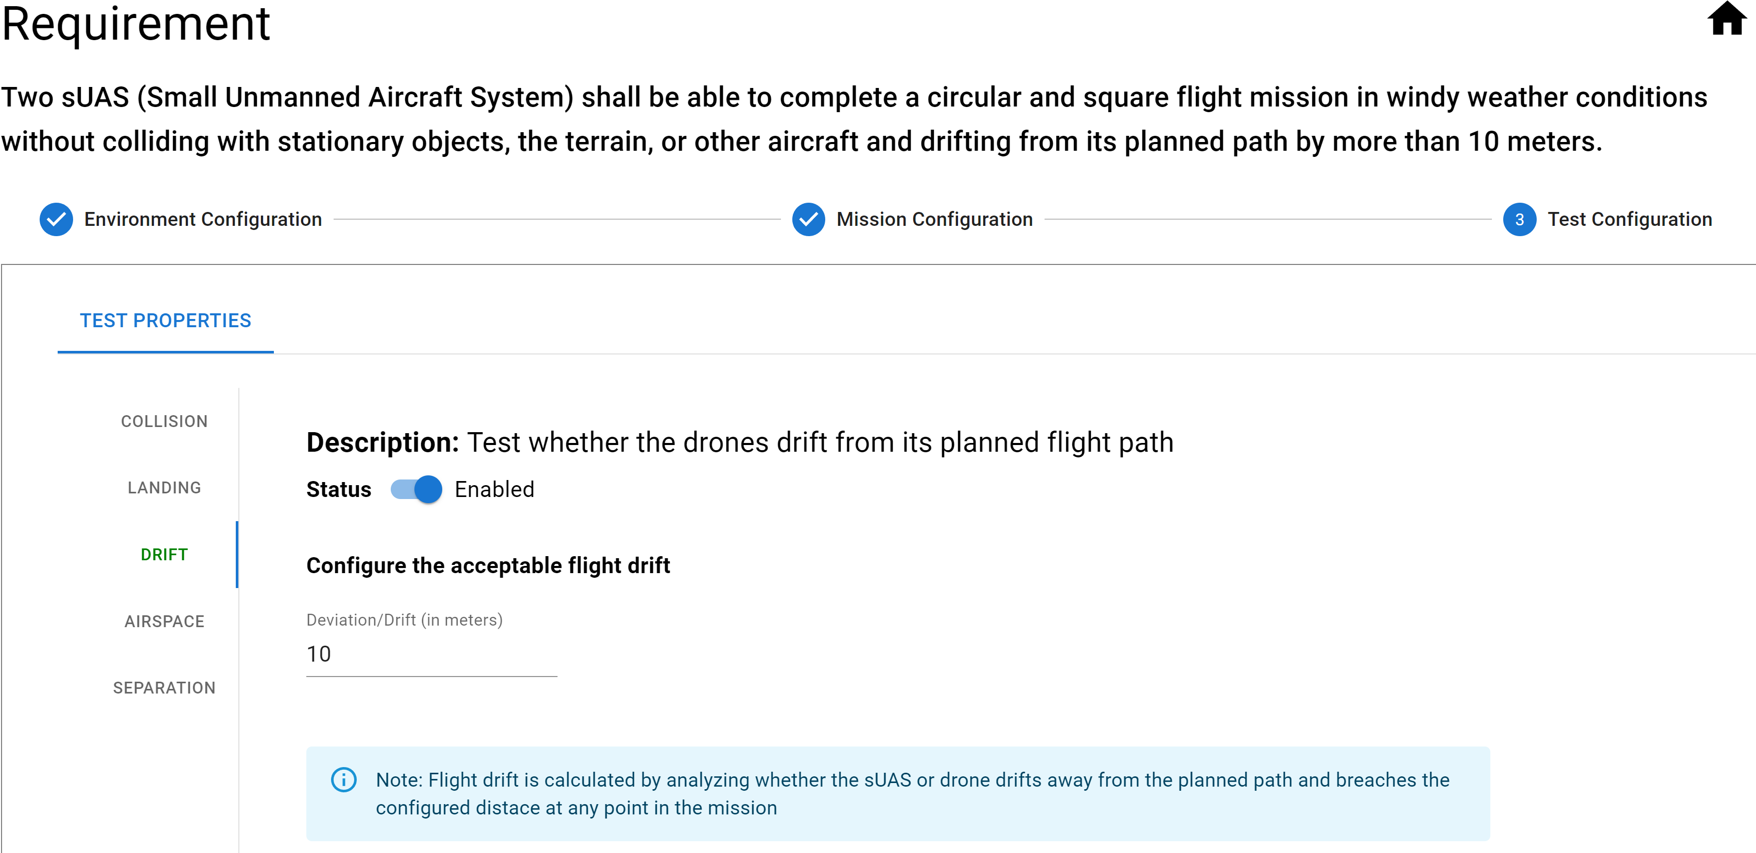Click the Enabled status label
The width and height of the screenshot is (1756, 853).
pos(494,489)
